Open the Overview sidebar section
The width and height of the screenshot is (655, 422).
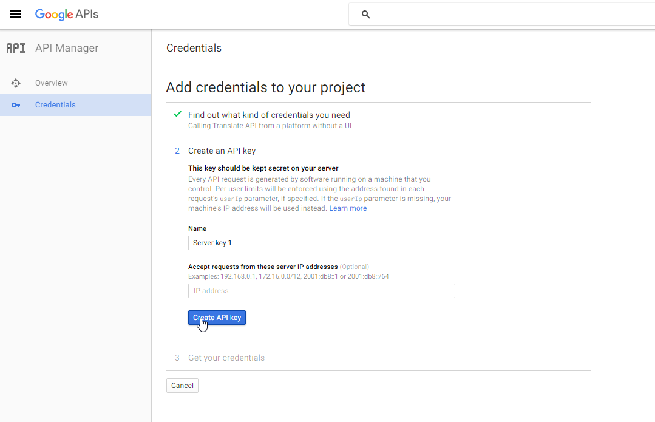[x=51, y=83]
